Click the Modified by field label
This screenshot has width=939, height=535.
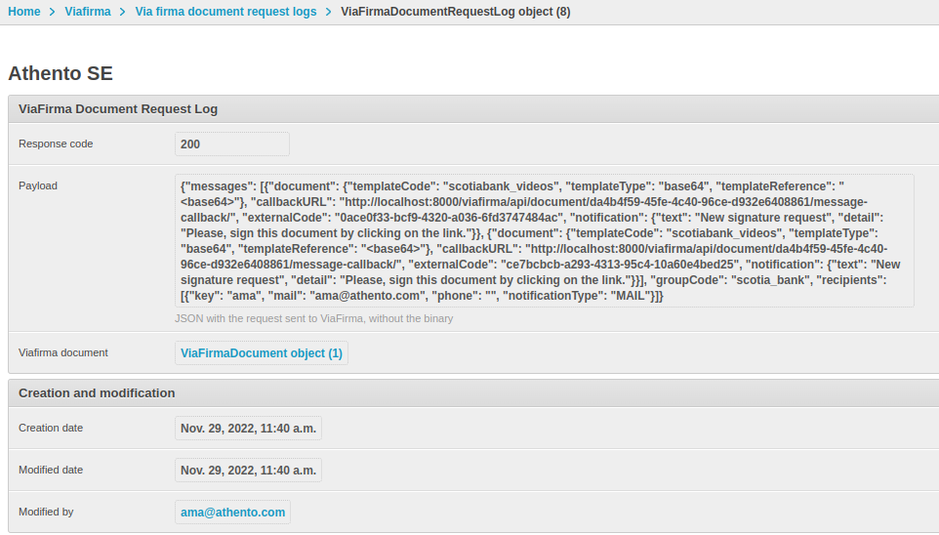pyautogui.click(x=46, y=512)
